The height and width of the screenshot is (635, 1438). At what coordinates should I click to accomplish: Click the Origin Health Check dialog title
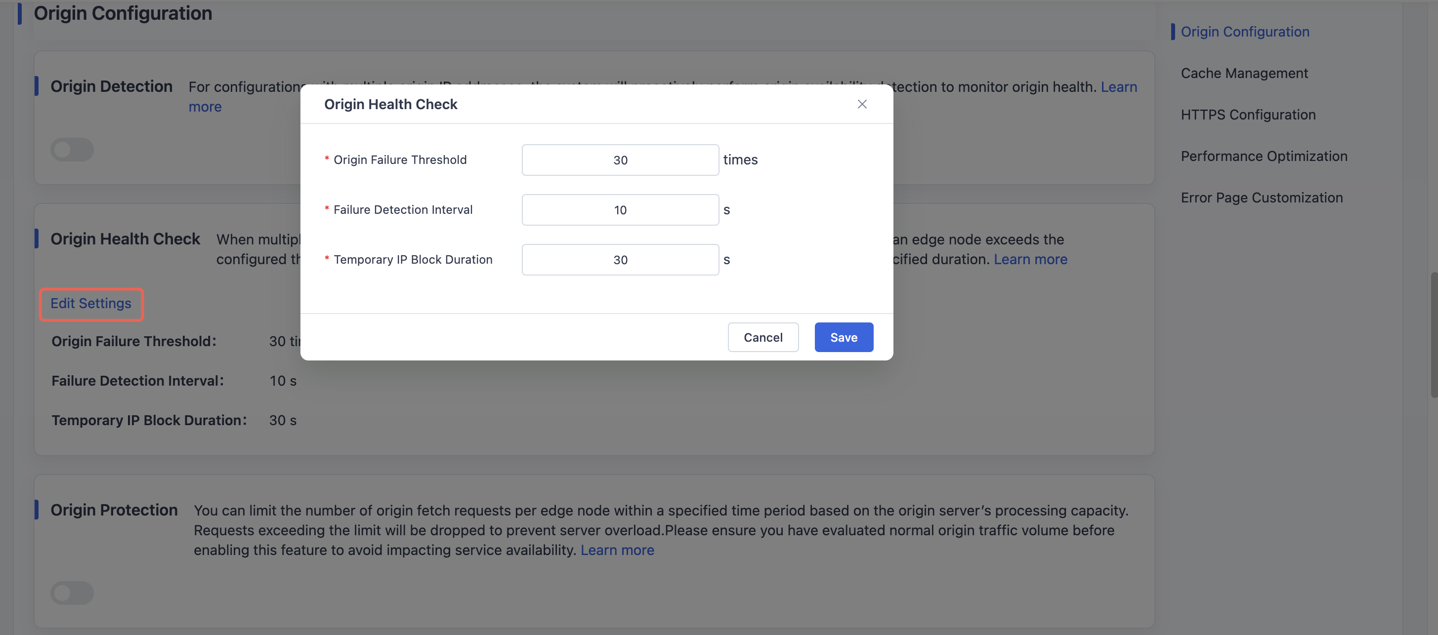tap(390, 104)
